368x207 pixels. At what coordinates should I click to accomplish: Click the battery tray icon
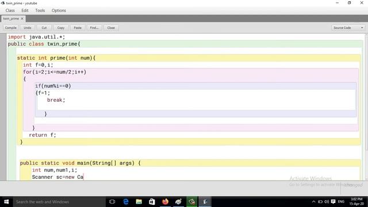tap(320, 202)
